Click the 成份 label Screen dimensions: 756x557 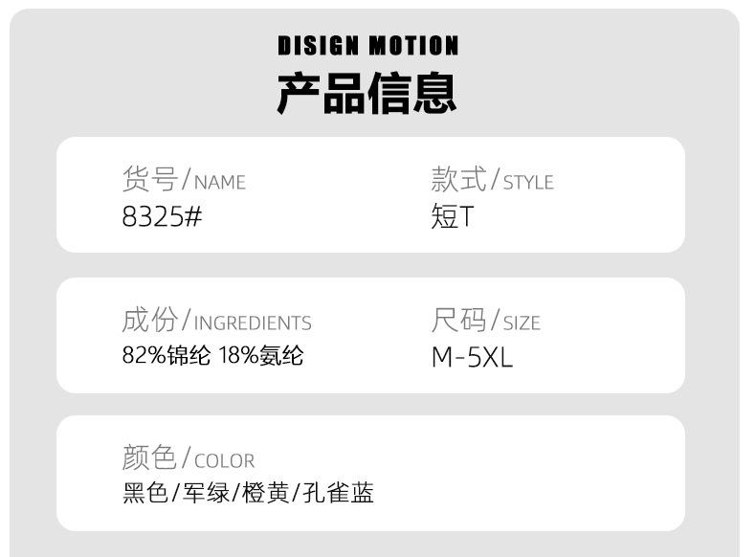click(149, 320)
